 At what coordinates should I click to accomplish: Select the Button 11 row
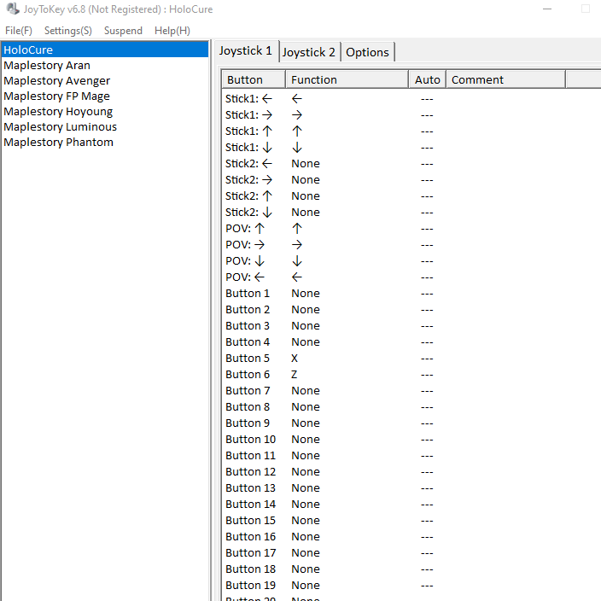(410, 455)
